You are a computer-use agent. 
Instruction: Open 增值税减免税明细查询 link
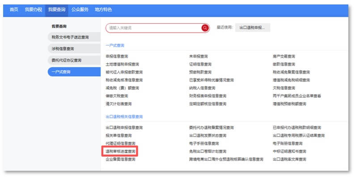(x=292, y=80)
